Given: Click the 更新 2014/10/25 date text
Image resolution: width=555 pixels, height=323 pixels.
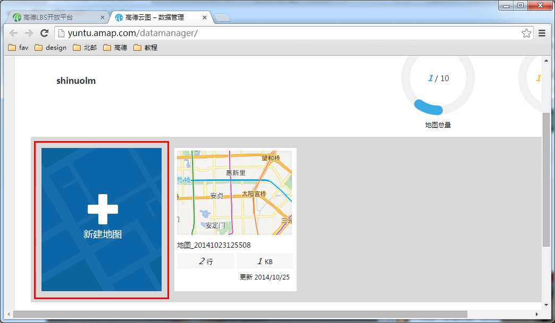Looking at the screenshot, I should tap(264, 277).
